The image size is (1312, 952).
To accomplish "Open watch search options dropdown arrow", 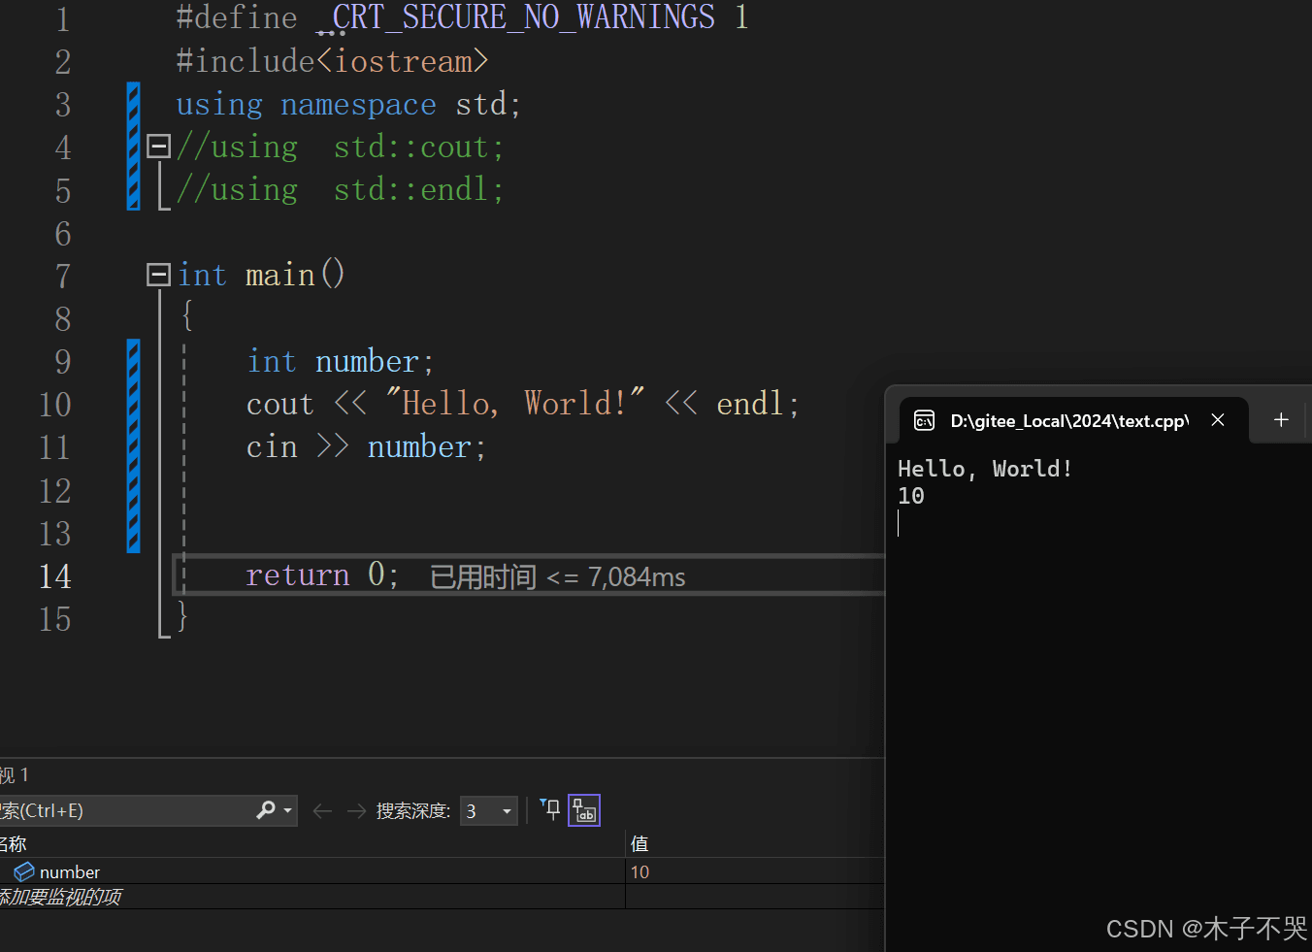I will point(287,810).
